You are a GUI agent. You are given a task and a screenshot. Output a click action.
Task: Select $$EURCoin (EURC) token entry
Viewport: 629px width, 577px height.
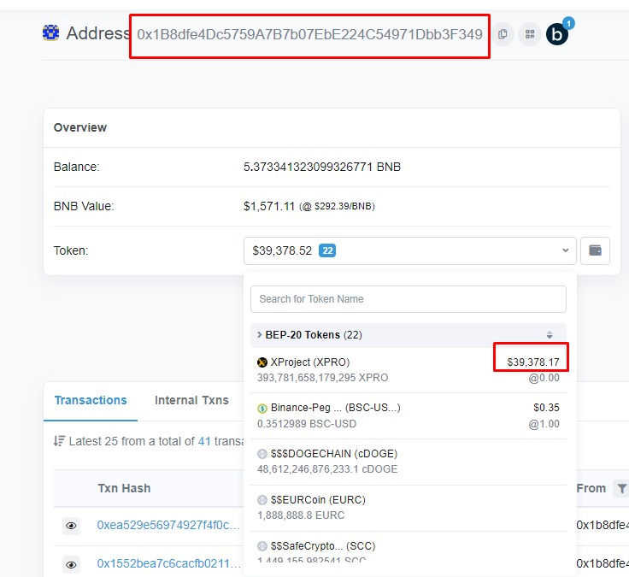(409, 508)
